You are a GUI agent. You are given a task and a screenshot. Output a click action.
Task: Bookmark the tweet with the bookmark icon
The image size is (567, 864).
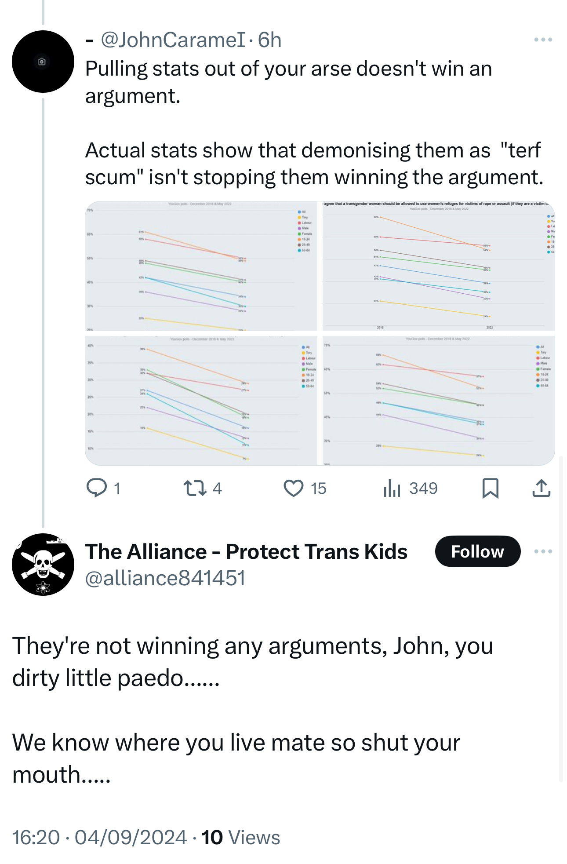(490, 488)
